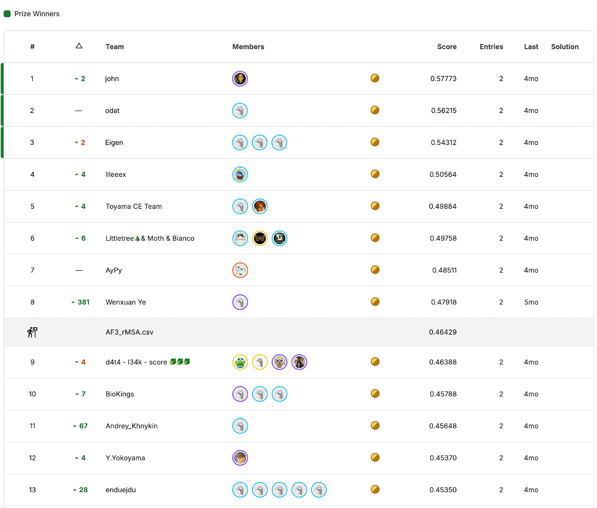Viewport: 597px width, 508px height.
Task: Click the gold medal icon for Wenxuan Ye
Action: coord(375,302)
